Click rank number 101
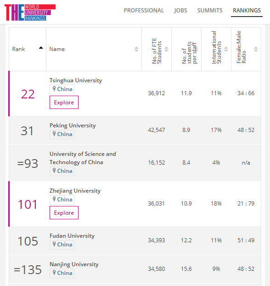This screenshot has width=270, height=286. [x=28, y=205]
